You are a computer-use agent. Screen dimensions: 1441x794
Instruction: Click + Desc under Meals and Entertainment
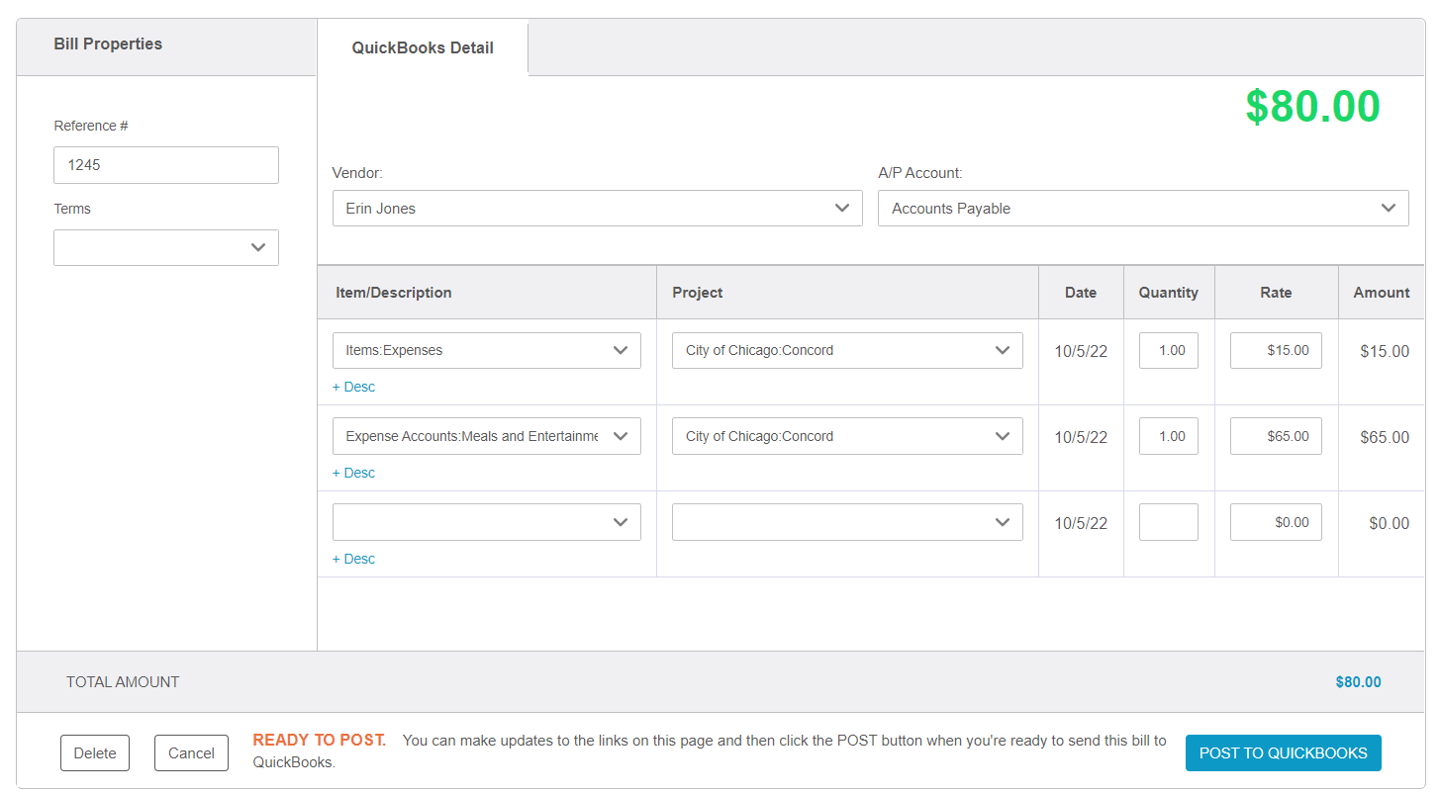[x=353, y=473]
